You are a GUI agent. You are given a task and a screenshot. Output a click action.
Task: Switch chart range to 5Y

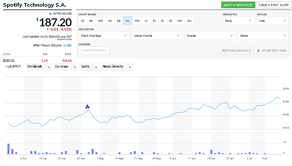[x=171, y=21]
